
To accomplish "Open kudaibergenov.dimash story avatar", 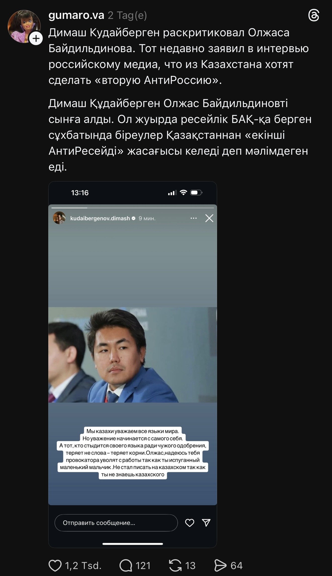I will coord(59,218).
